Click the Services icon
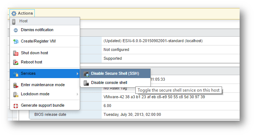Image resolution: width=255 pixels, height=136 pixels. [16, 74]
